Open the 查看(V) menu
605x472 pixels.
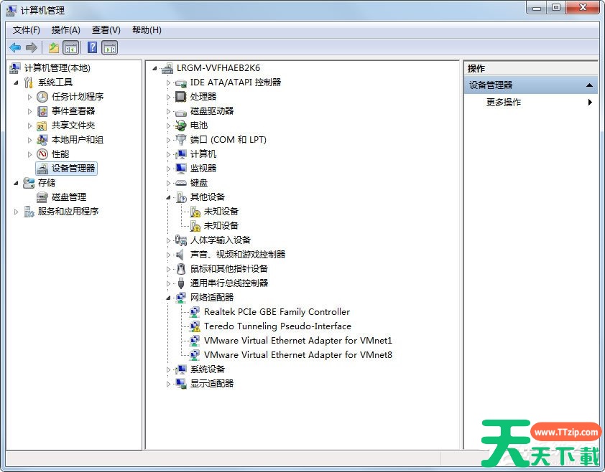point(106,30)
